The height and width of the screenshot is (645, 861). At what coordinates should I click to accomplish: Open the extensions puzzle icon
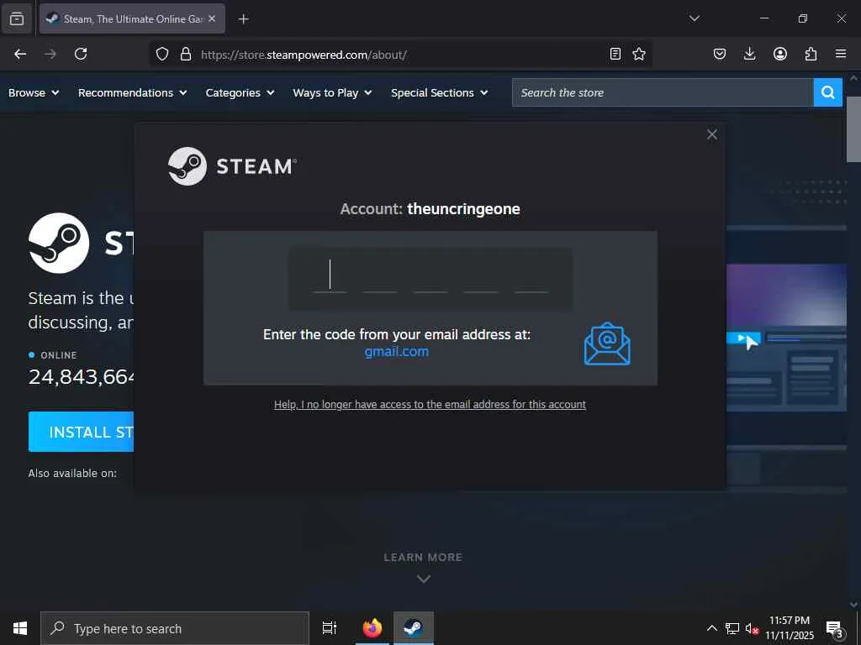(811, 54)
